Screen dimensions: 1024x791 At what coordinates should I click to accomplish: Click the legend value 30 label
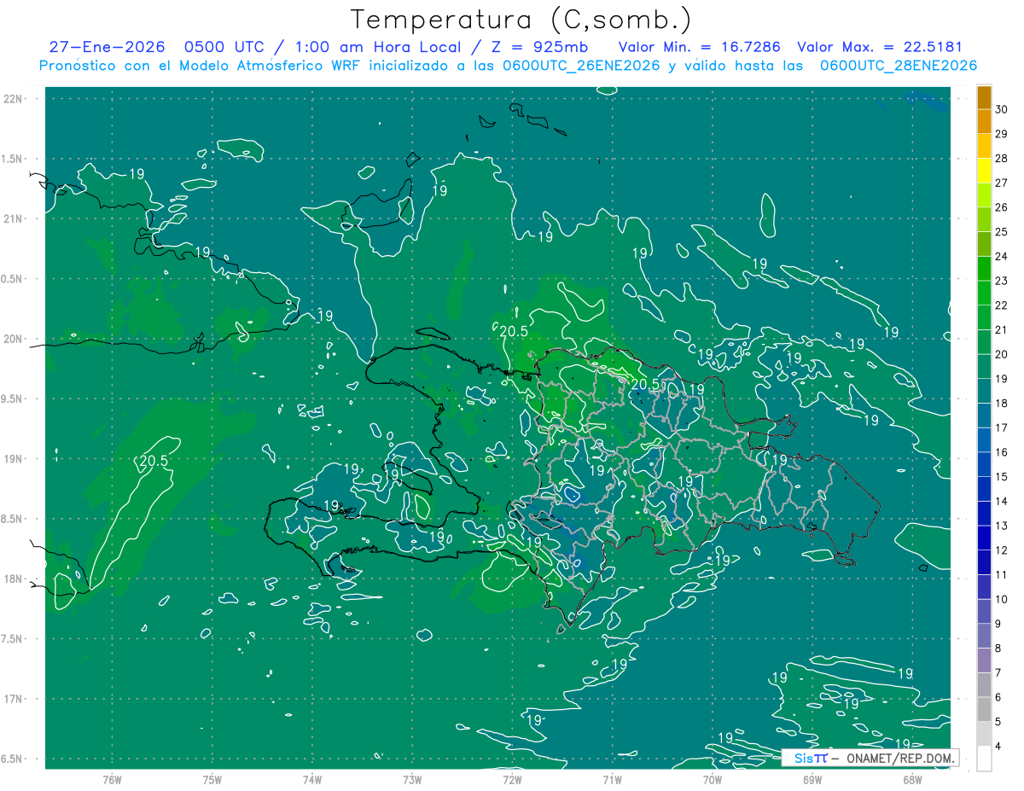1002,110
